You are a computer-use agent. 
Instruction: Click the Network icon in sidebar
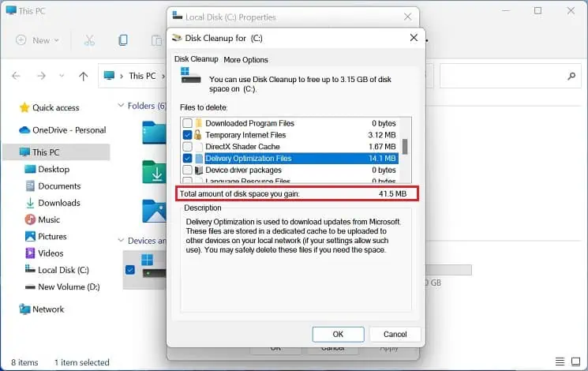point(24,309)
